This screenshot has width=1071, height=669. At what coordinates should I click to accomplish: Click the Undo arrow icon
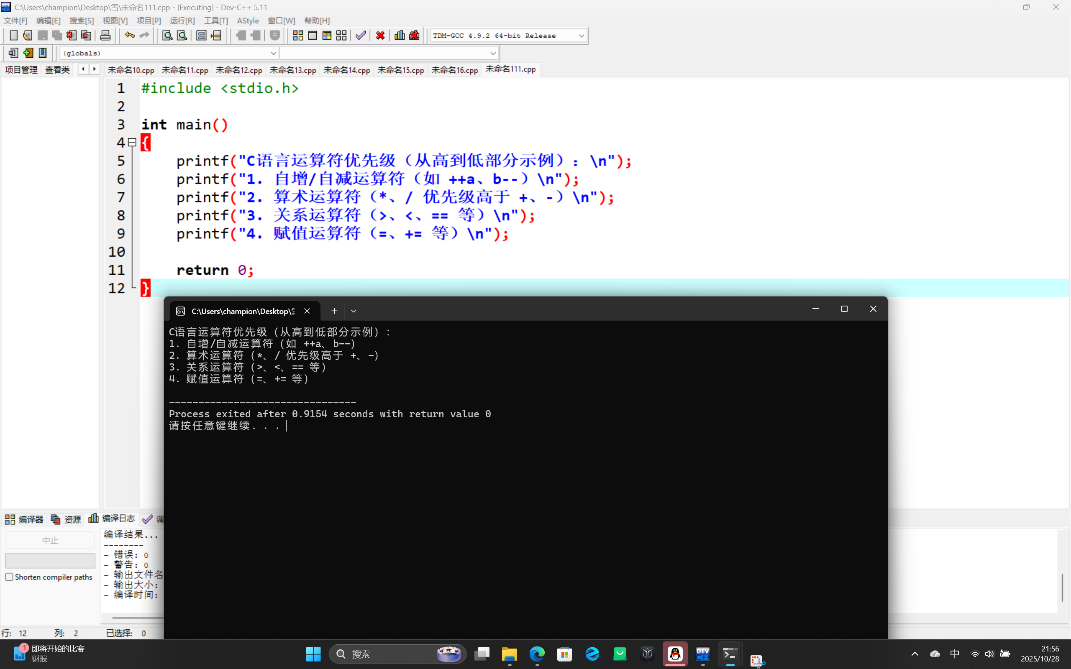(x=129, y=36)
